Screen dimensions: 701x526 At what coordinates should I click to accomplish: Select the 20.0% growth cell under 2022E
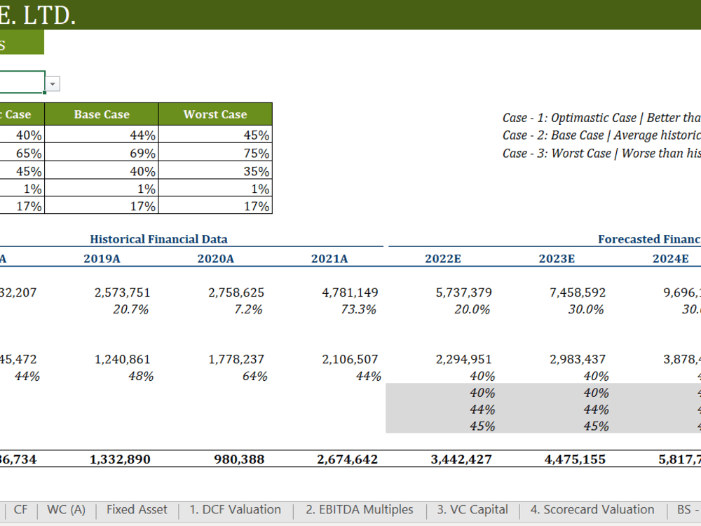472,309
